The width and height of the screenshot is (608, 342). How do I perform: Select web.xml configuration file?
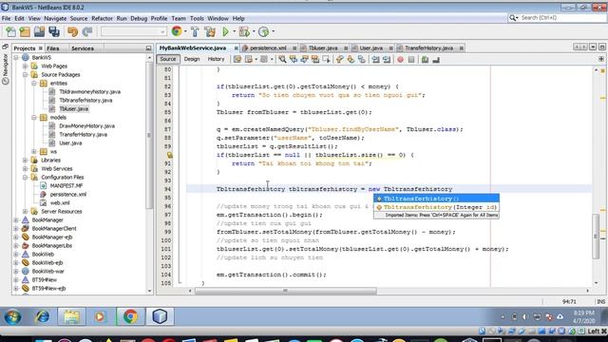(x=60, y=202)
